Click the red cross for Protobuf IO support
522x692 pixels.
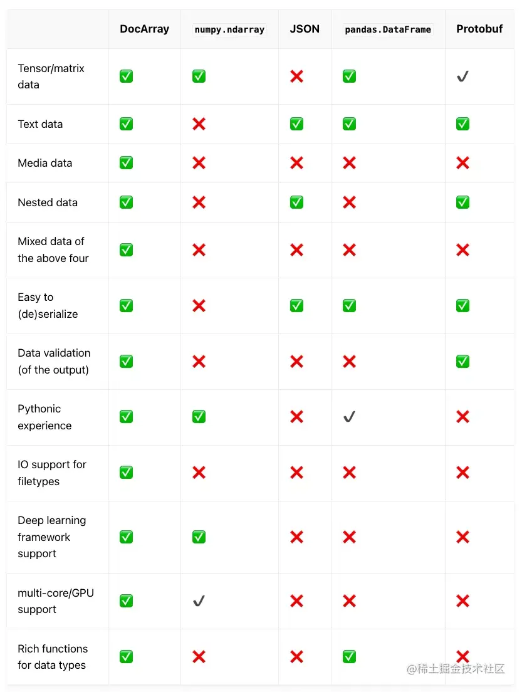click(x=462, y=473)
